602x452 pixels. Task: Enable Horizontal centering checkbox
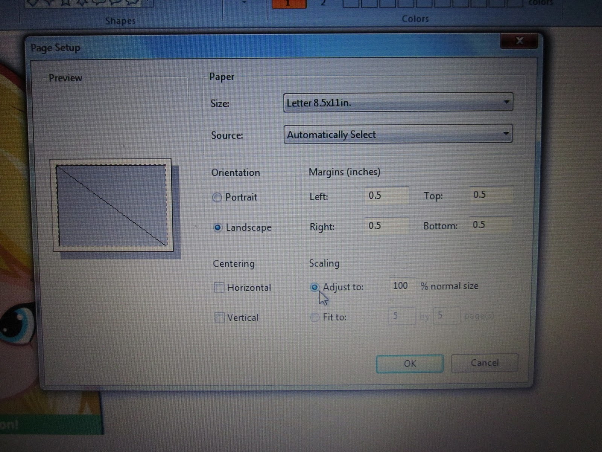coord(219,288)
